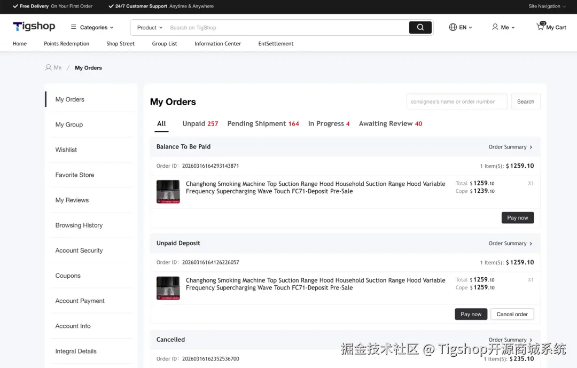Viewport: 577px width, 368px height.
Task: Switch to the In Progress 4 tab
Action: (x=329, y=124)
